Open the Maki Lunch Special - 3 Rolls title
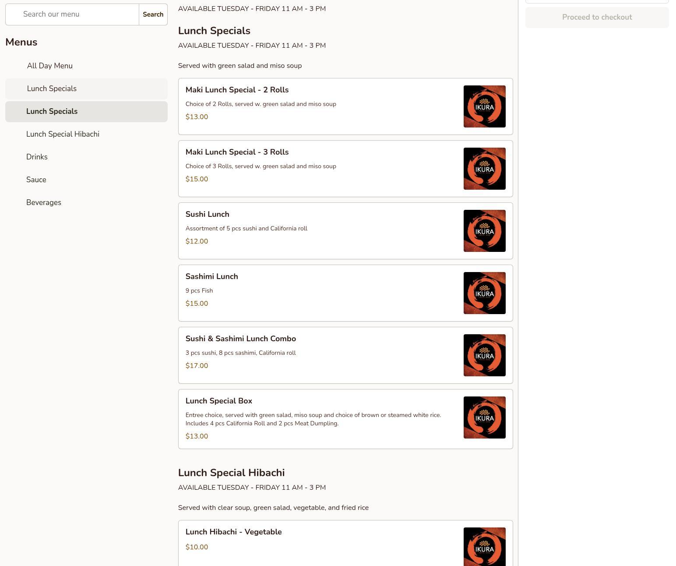Screen dimensions: 676x566 pyautogui.click(x=237, y=152)
